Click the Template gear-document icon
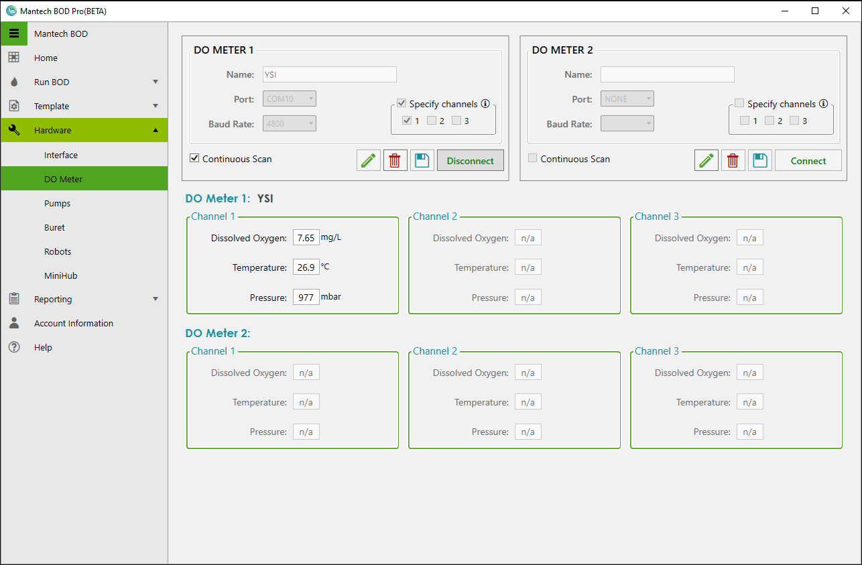Viewport: 862px width, 565px height. 14,106
